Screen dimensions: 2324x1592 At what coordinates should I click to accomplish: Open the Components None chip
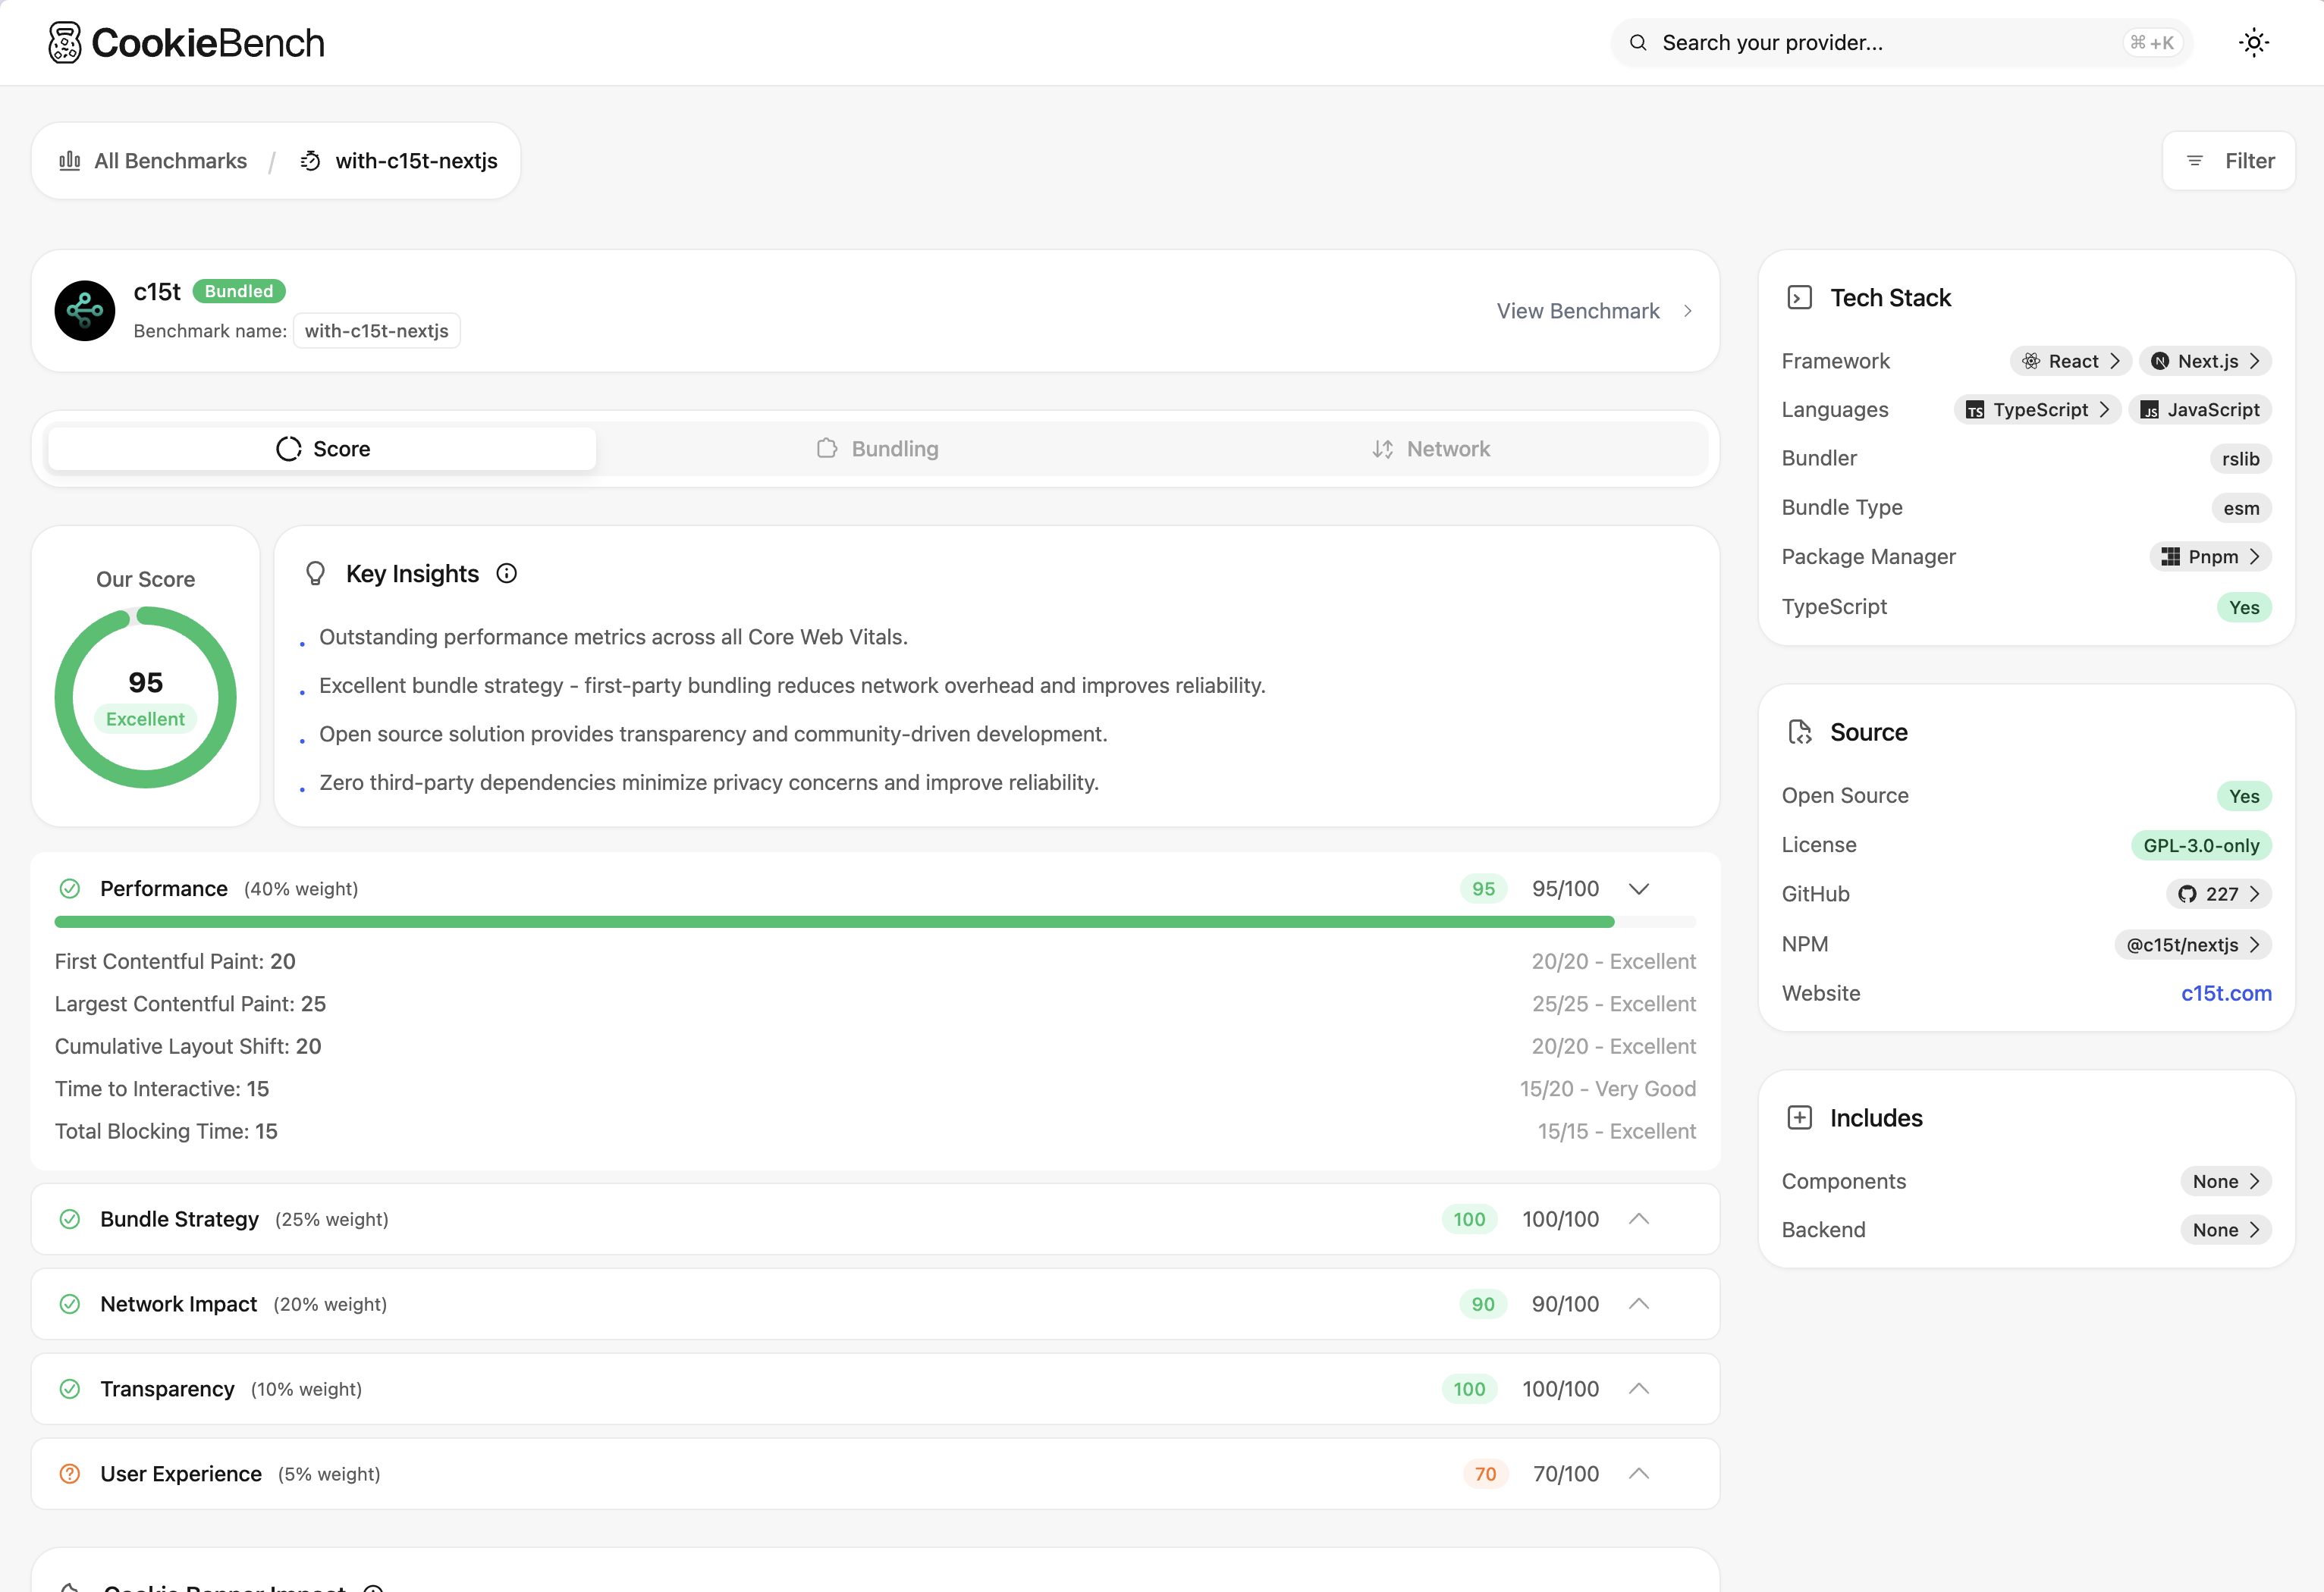2225,1181
